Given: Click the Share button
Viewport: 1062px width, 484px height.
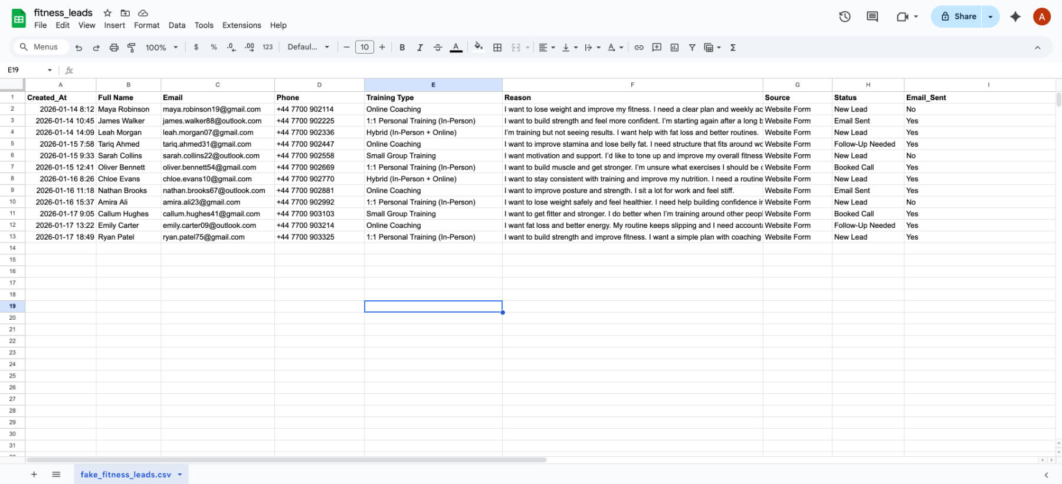Looking at the screenshot, I should (x=958, y=16).
